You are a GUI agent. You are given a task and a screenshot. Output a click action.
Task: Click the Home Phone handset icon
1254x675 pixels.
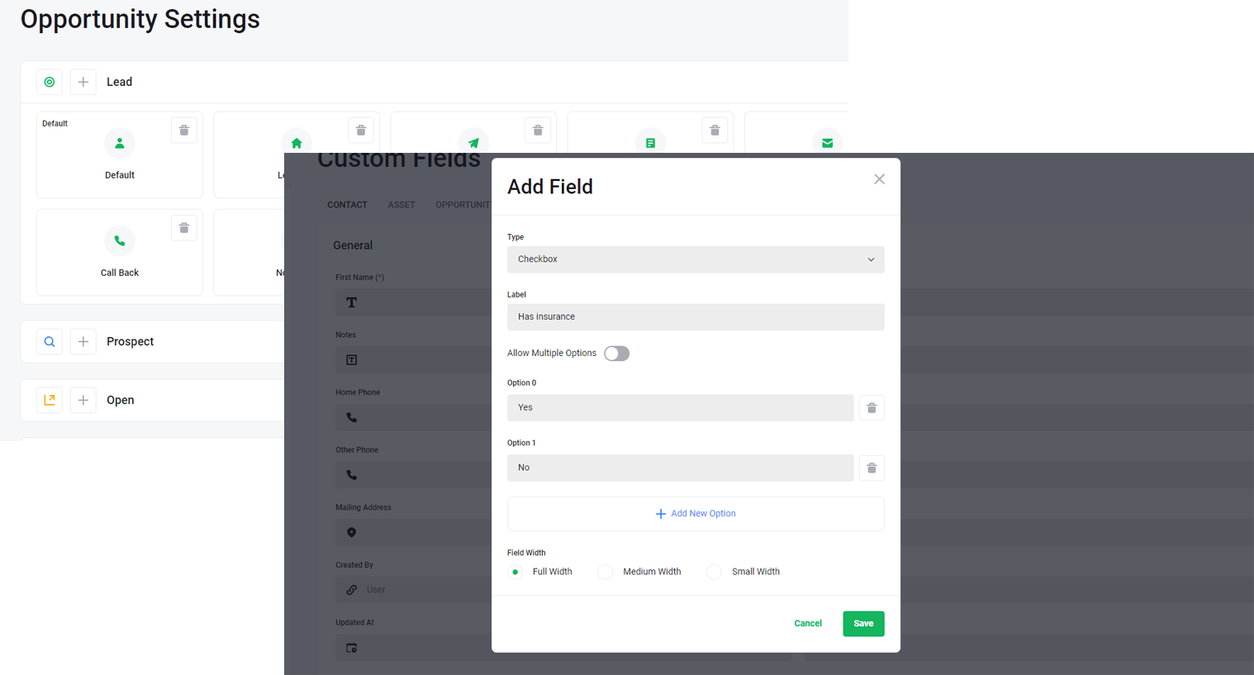(352, 417)
